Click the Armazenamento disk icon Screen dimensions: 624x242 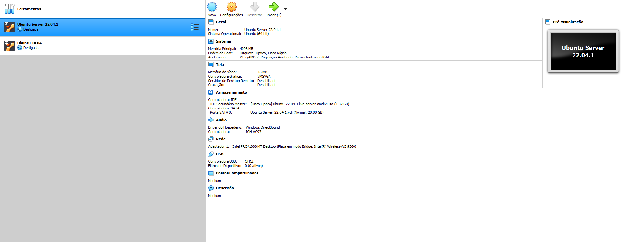click(211, 92)
